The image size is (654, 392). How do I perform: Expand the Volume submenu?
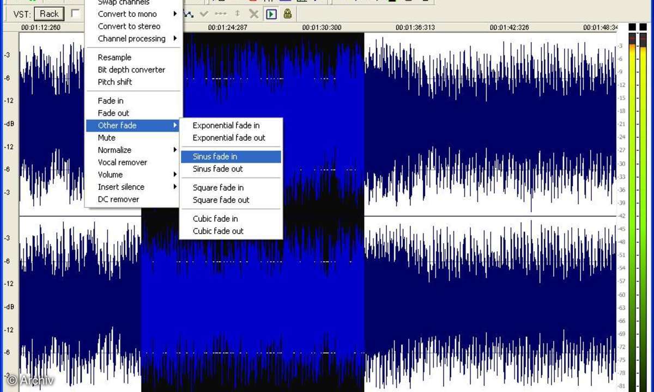pyautogui.click(x=132, y=175)
